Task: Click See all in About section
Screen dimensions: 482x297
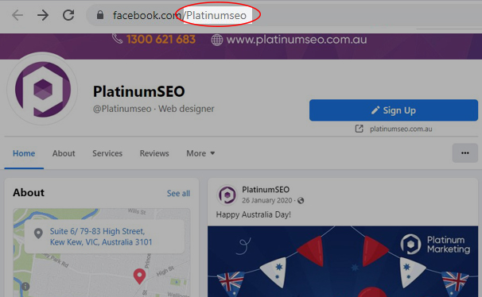Action: (178, 193)
